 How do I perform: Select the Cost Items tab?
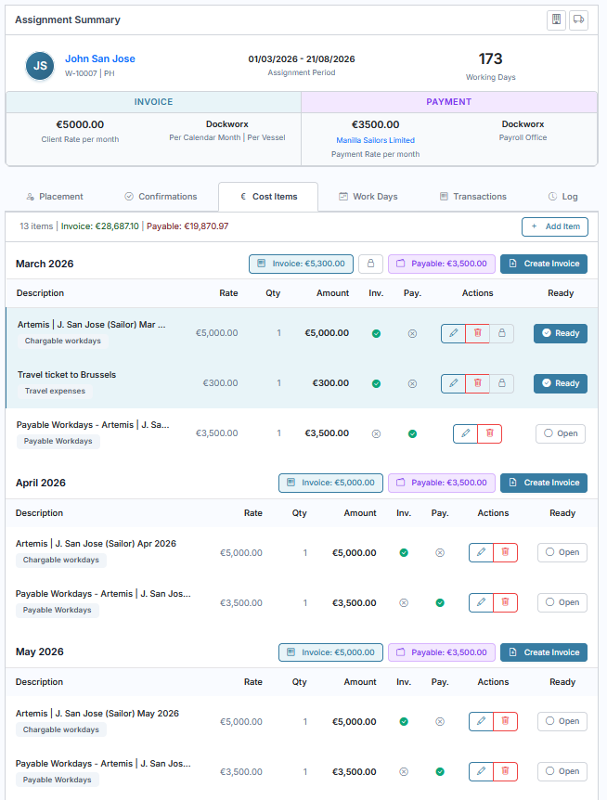[268, 197]
